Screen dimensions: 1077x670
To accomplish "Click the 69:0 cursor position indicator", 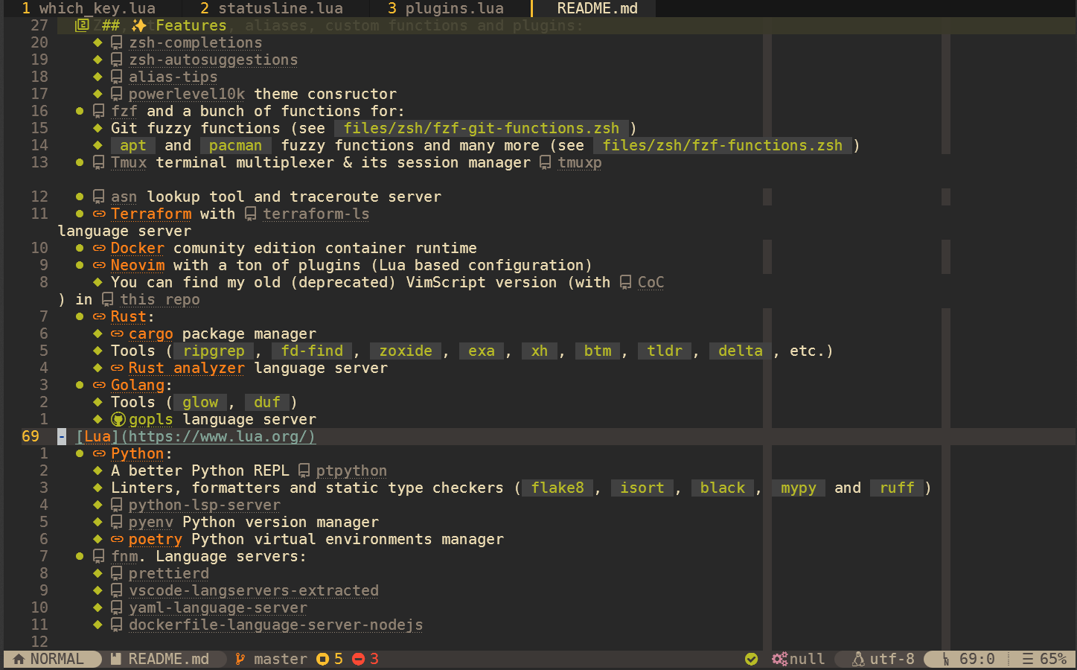I will pos(977,659).
